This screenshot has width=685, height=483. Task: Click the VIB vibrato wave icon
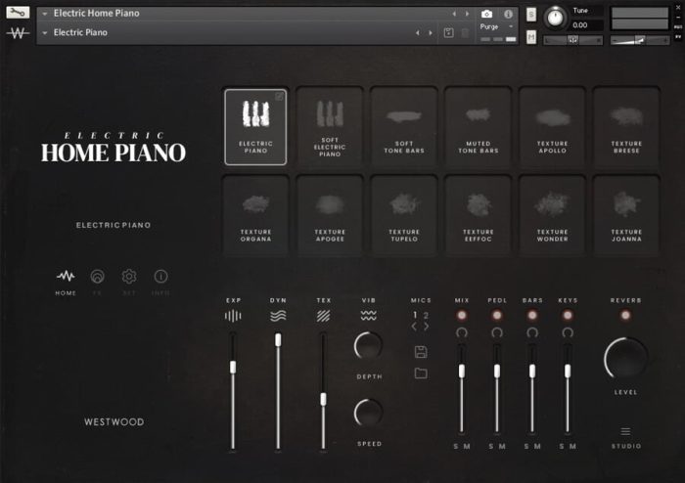369,315
